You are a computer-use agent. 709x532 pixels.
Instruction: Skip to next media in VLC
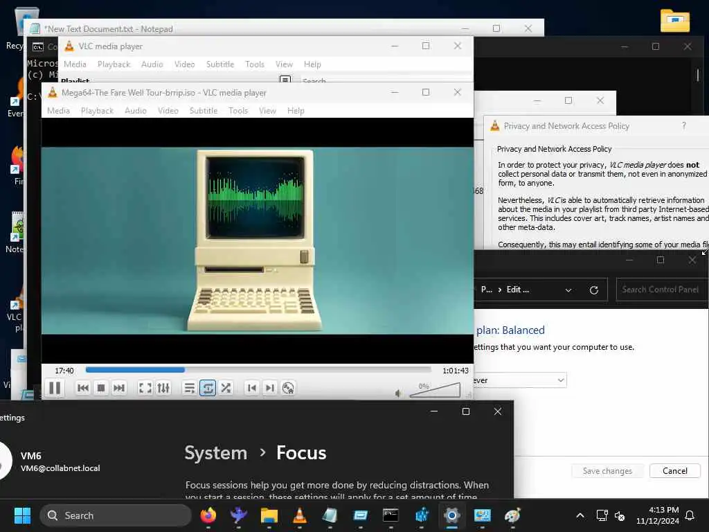pos(119,388)
